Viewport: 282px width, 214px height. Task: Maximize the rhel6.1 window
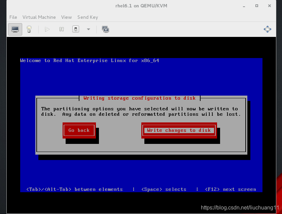pyautogui.click(x=257, y=6)
